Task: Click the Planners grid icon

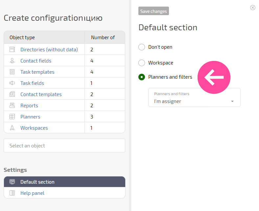Action: (12, 117)
